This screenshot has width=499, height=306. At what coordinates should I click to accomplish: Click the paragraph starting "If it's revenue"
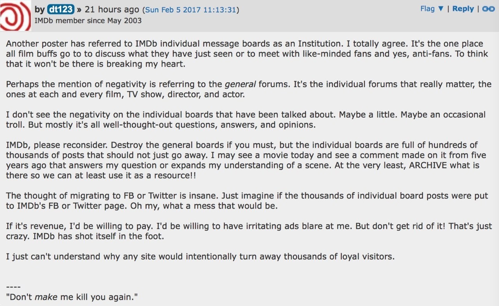[249, 231]
